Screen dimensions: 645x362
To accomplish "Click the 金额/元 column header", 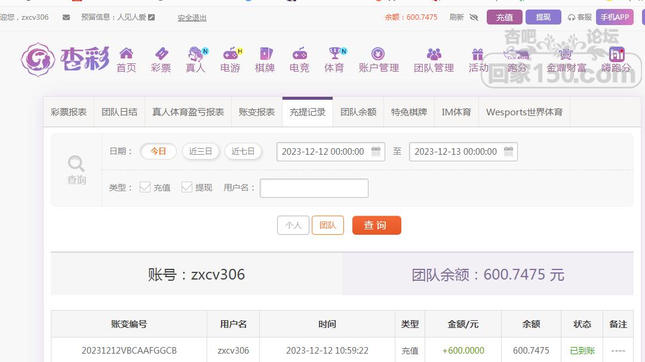I will (x=463, y=324).
